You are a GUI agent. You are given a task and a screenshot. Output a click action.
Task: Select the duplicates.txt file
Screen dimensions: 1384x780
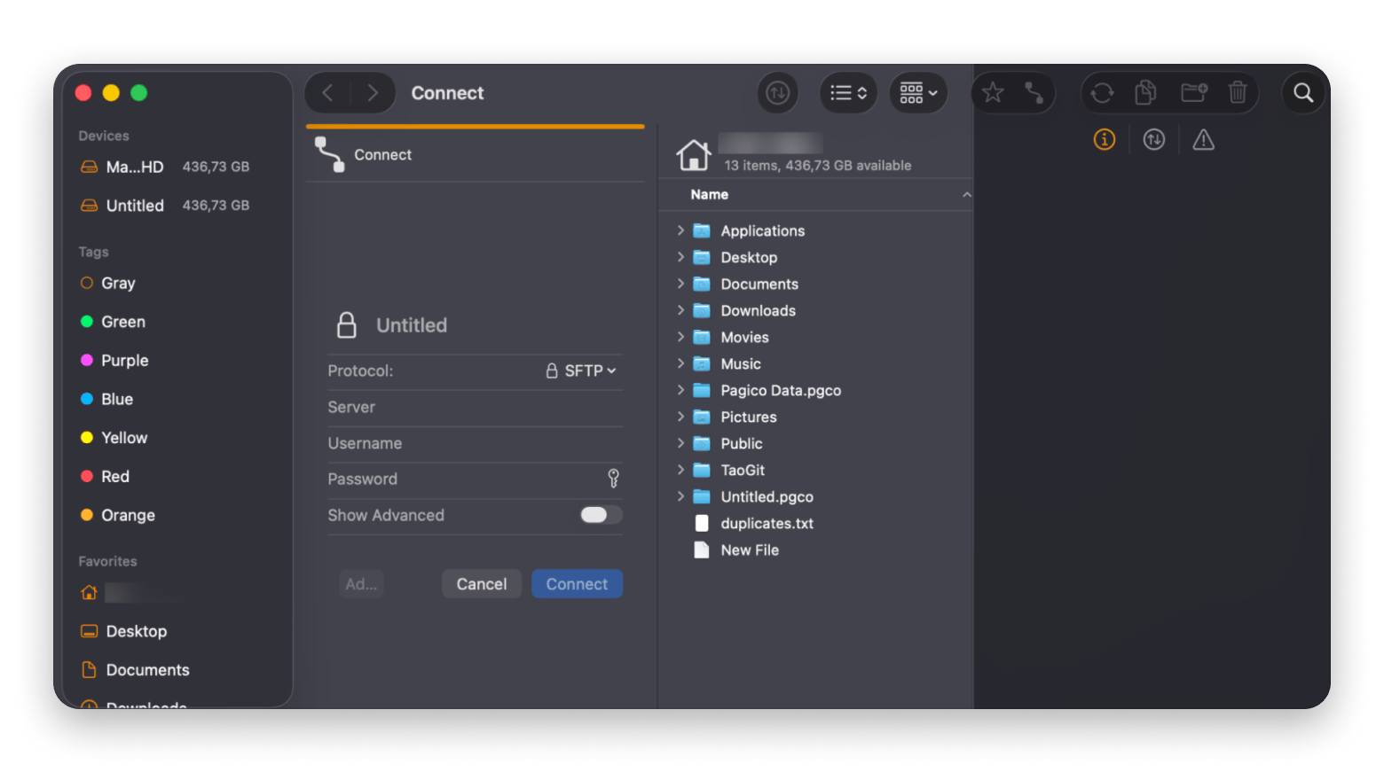coord(816,523)
